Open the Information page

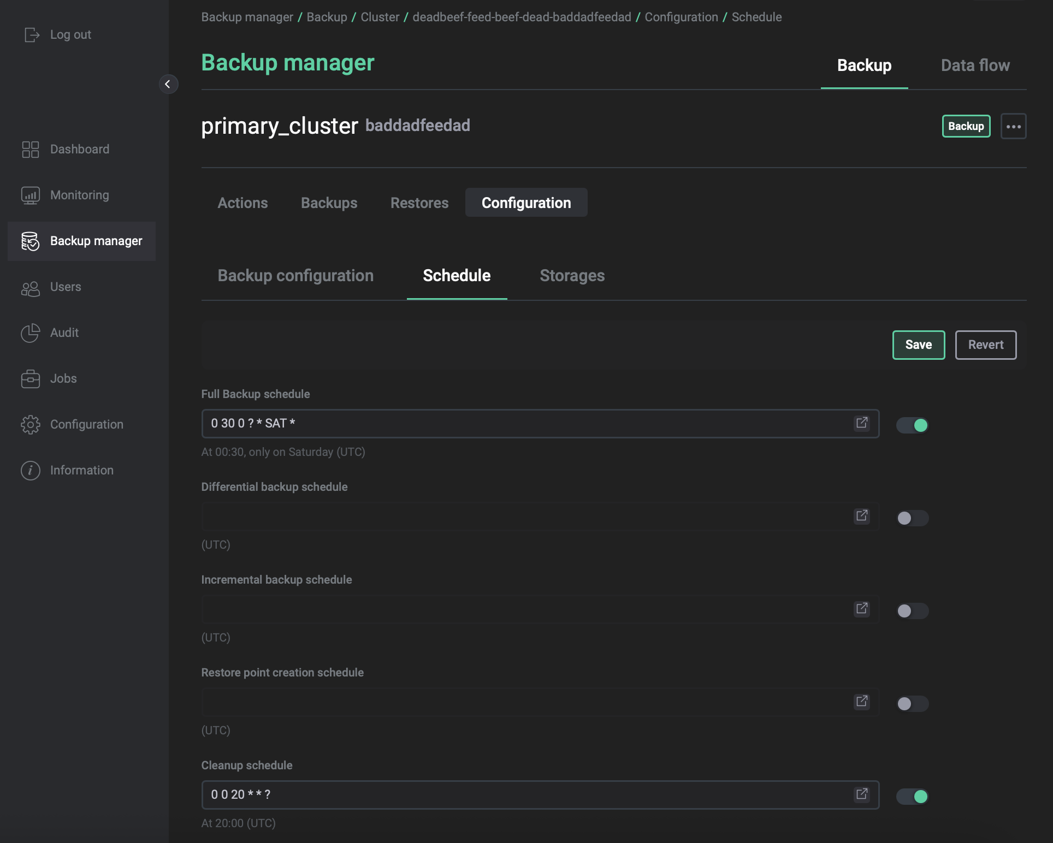tap(81, 470)
